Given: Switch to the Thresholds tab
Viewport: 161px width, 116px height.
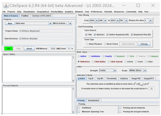Looking at the screenshot, I should point(112,79).
